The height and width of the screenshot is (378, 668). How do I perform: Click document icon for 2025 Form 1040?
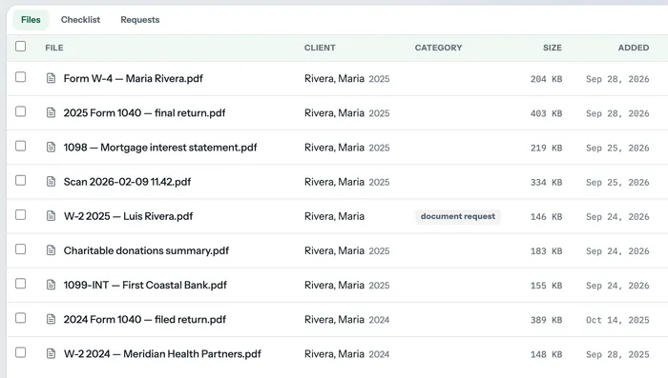[51, 112]
